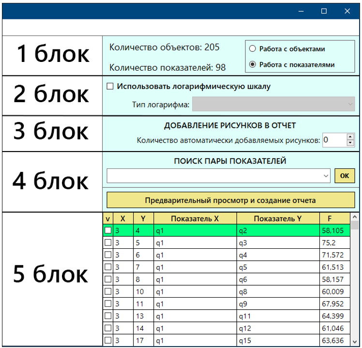Click the table scrollbar up arrow
The width and height of the screenshot is (362, 348).
tap(355, 217)
